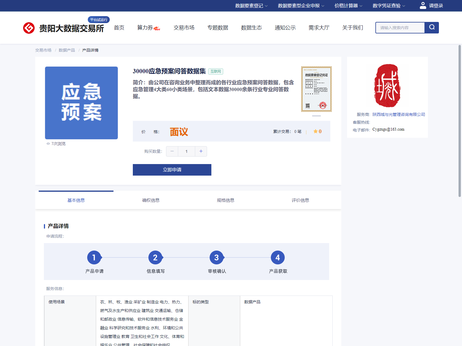Open the 算力券 nav item
Image resolution: width=462 pixels, height=346 pixels.
tap(145, 28)
